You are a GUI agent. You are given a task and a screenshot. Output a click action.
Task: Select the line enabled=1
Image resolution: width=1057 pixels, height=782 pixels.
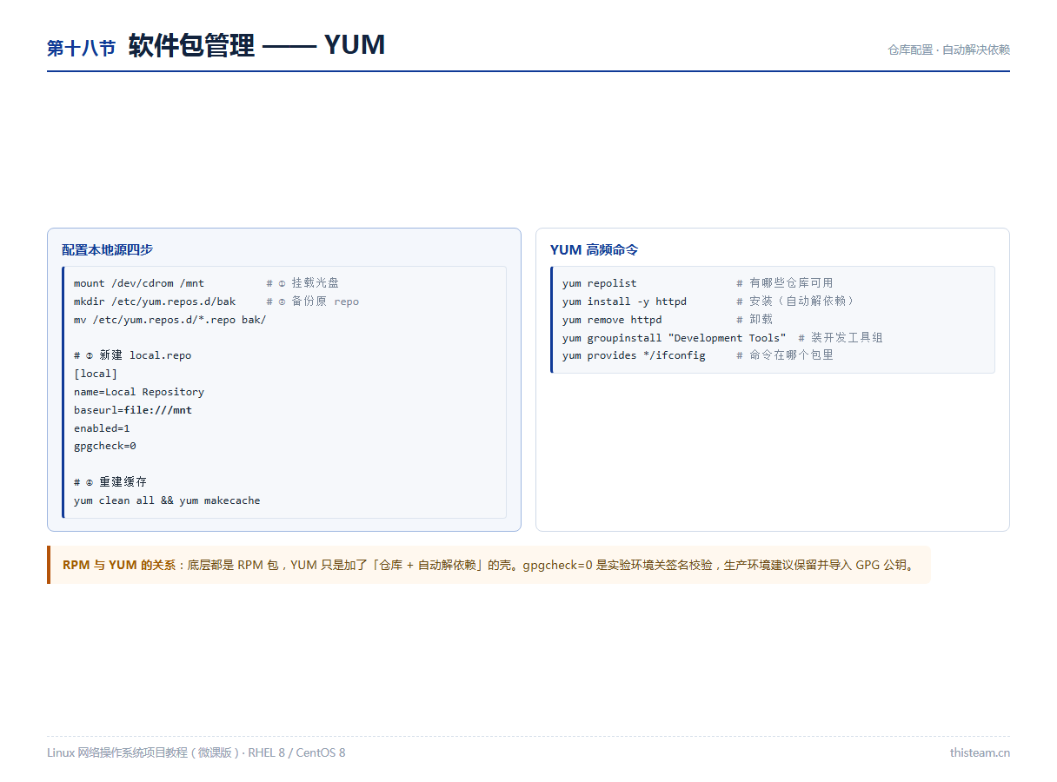point(102,428)
